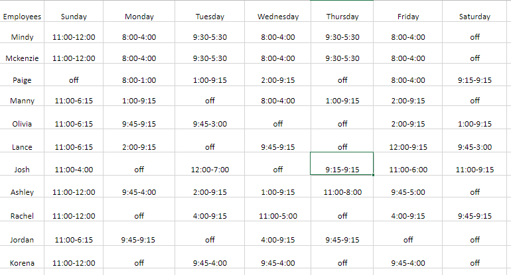Select Josh's Thursday 9:15-9:15 cell
Screen dimensions: 511x275
[x=342, y=164]
